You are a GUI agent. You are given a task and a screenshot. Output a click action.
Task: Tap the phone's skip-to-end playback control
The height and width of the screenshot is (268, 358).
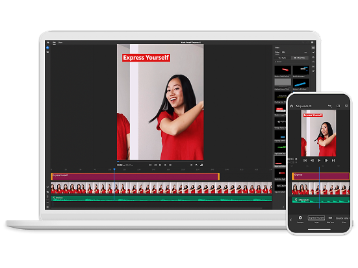(333, 160)
